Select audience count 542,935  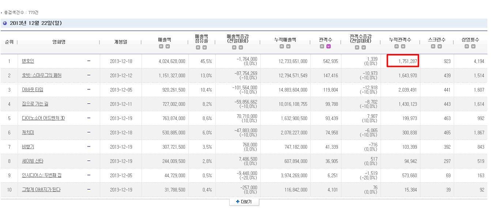click(x=331, y=62)
